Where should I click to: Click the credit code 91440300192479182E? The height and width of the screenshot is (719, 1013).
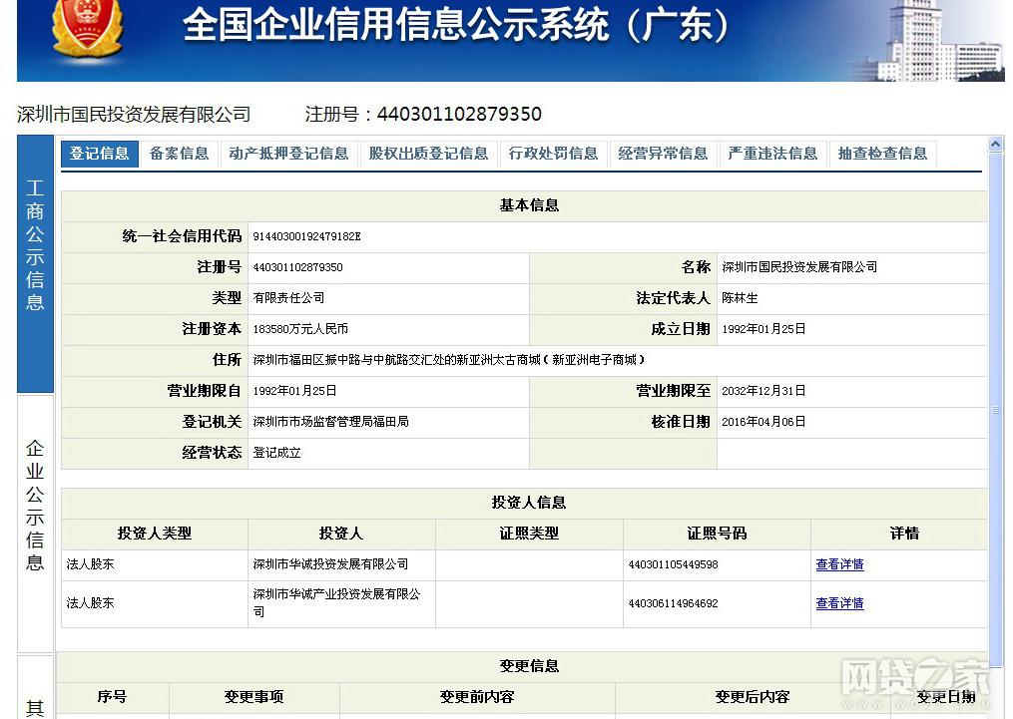coord(306,237)
